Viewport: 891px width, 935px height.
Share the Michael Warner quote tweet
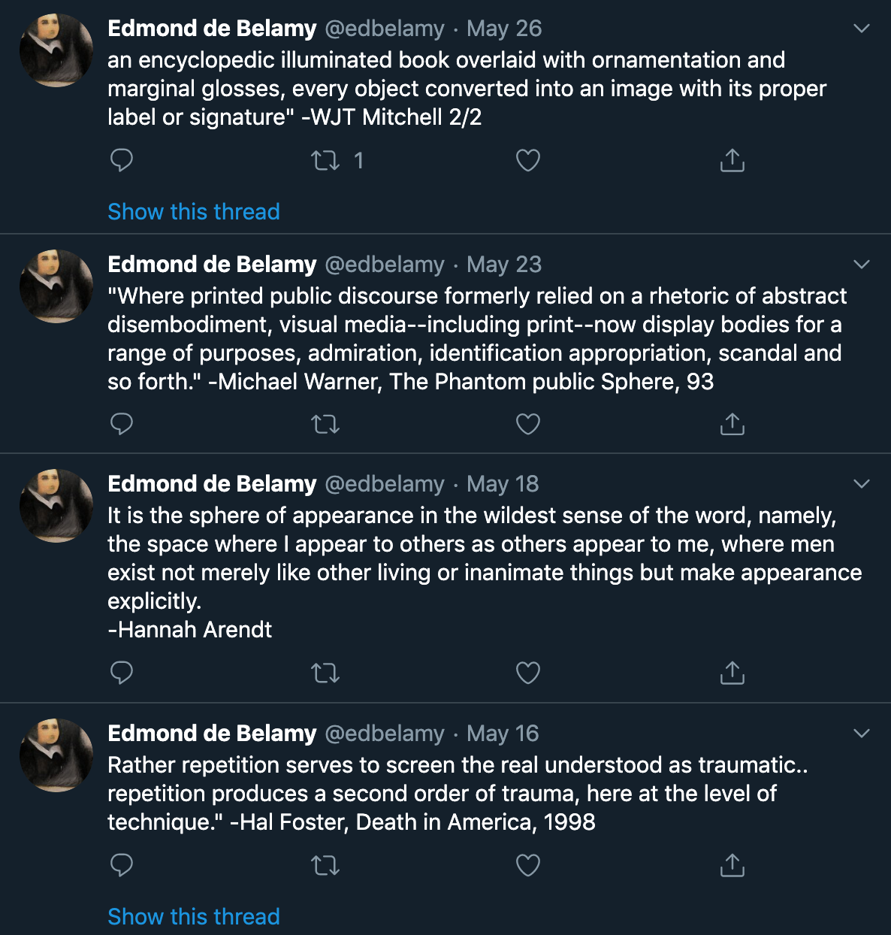click(x=732, y=425)
